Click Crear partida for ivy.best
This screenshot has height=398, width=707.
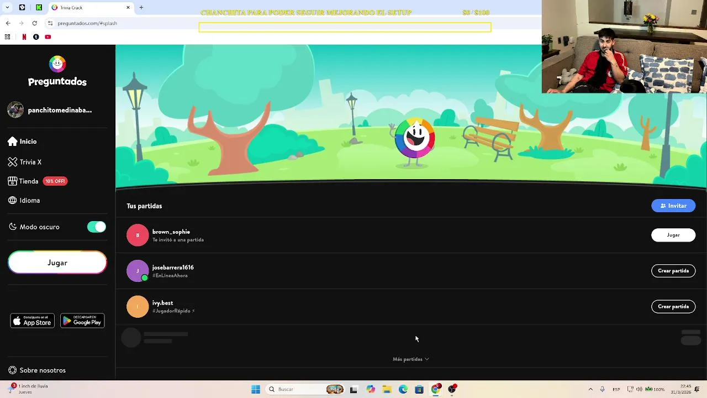673,306
